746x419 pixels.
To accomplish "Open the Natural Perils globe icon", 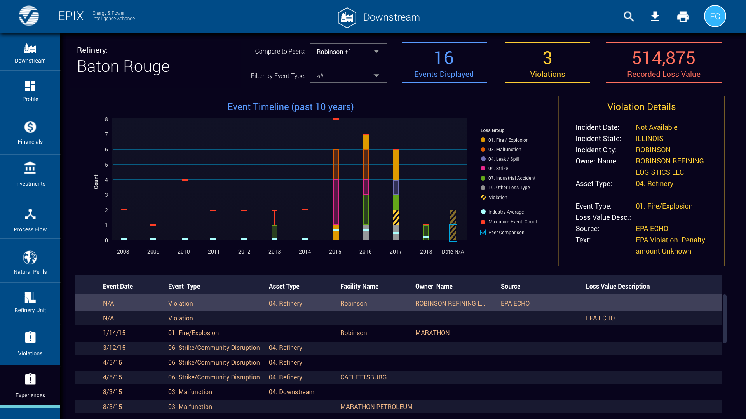I will coord(30,257).
